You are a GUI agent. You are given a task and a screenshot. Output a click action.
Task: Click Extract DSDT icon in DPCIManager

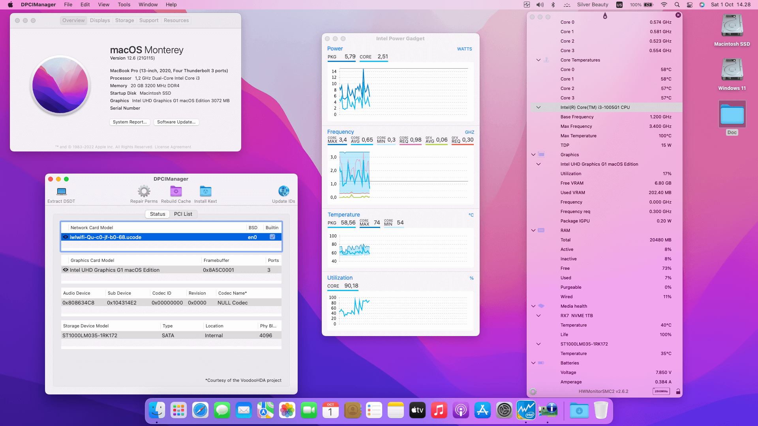(x=61, y=191)
